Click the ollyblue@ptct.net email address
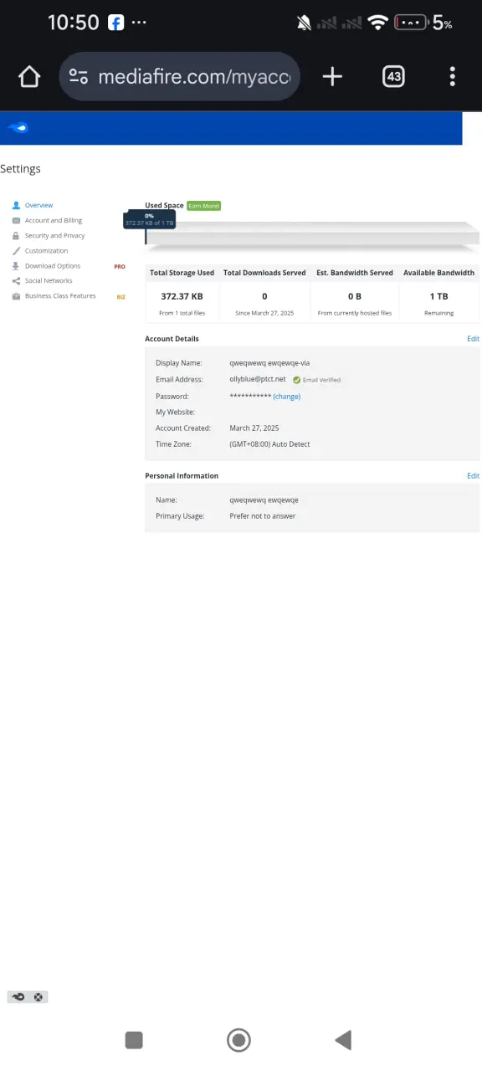The width and height of the screenshot is (482, 1071). 258,379
